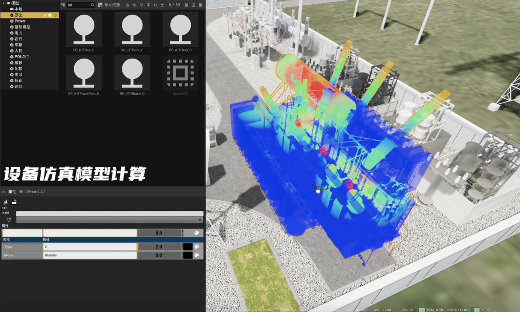
Task: Click the refresh icon beside IotId dropdown
Action: (x=9, y=220)
